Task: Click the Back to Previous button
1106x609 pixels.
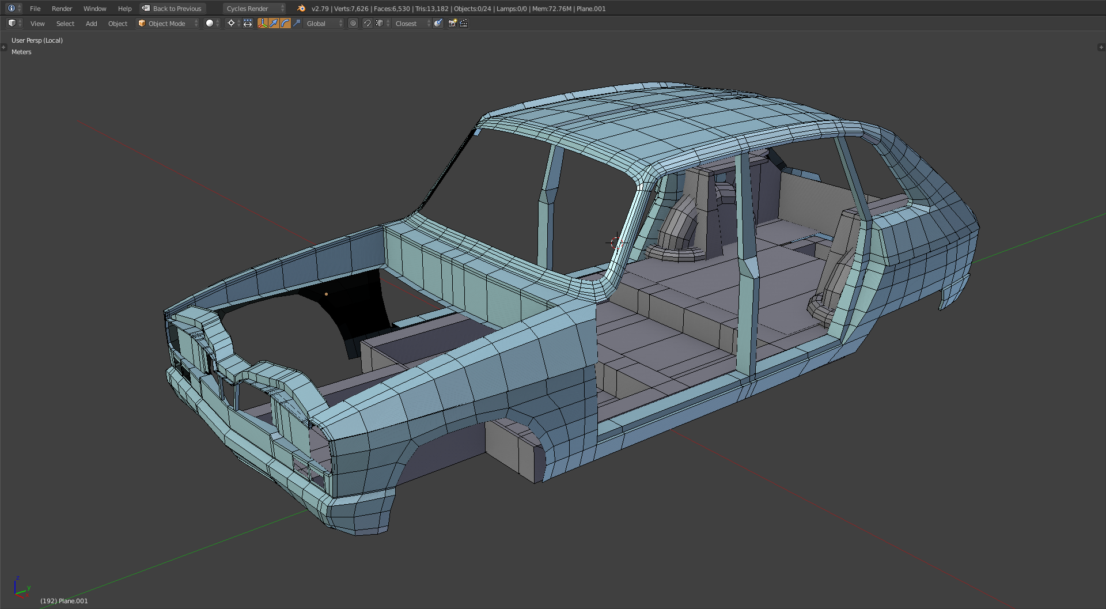Action: (172, 9)
